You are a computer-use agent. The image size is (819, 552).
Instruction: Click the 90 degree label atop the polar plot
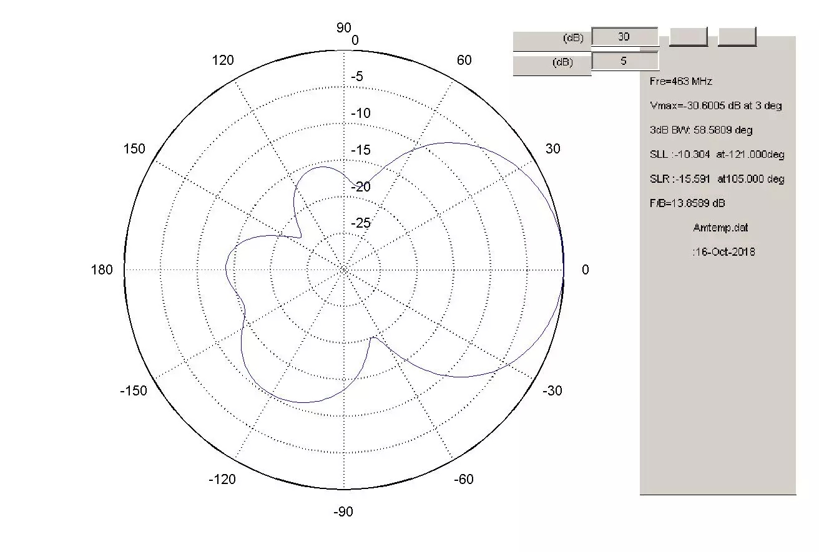tap(344, 27)
